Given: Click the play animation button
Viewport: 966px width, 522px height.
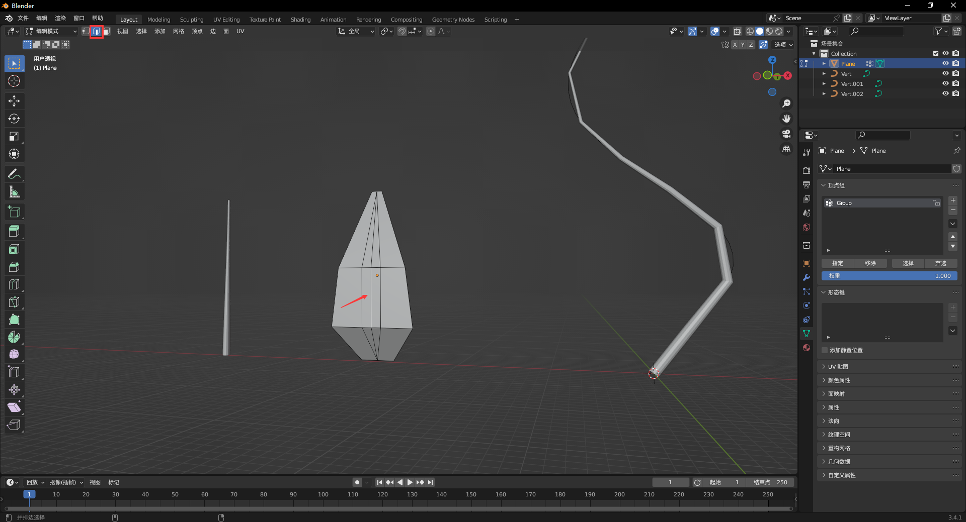Looking at the screenshot, I should tap(410, 482).
